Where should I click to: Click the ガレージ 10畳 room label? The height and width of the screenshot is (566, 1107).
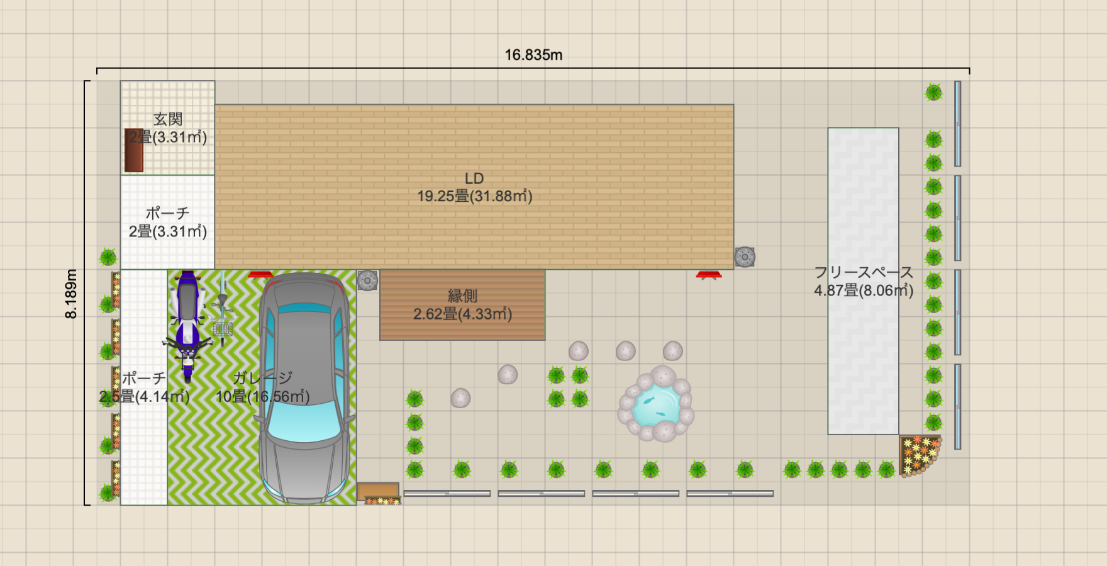click(x=263, y=387)
